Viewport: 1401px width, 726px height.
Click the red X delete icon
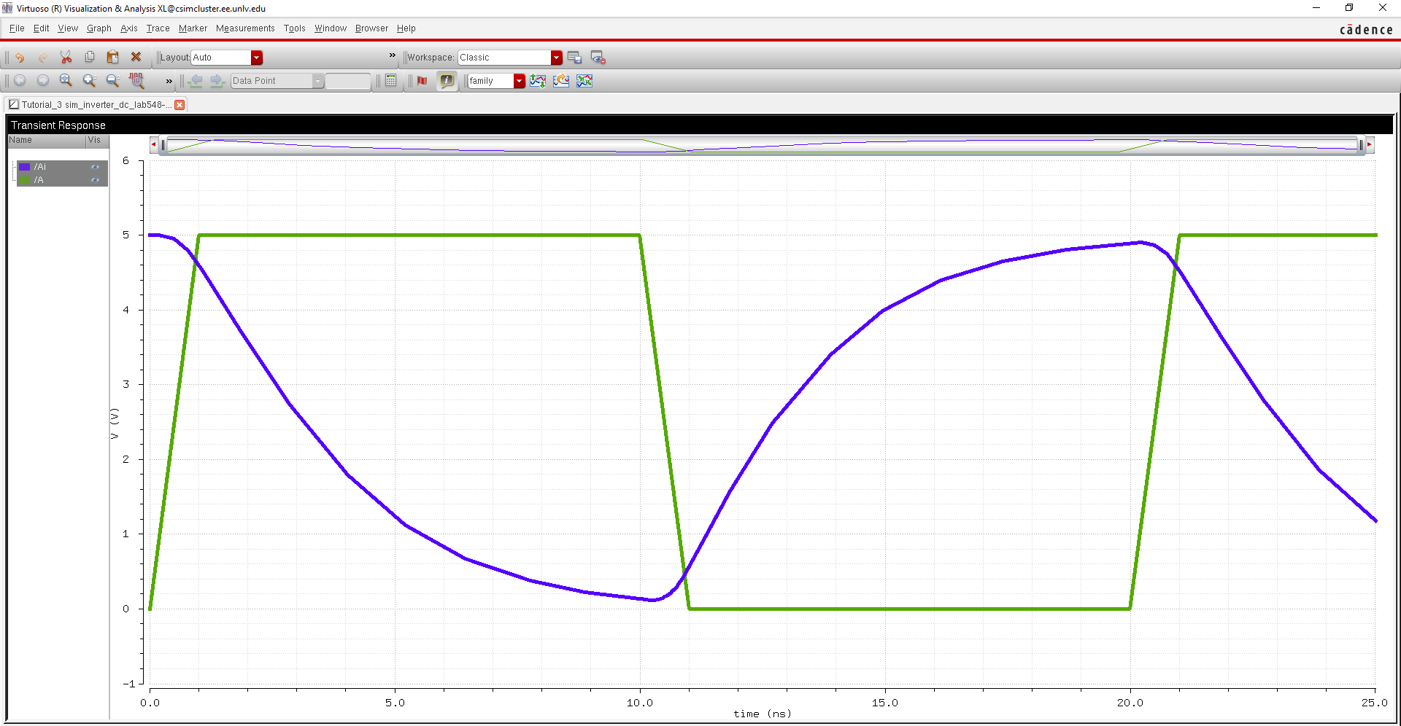(136, 57)
